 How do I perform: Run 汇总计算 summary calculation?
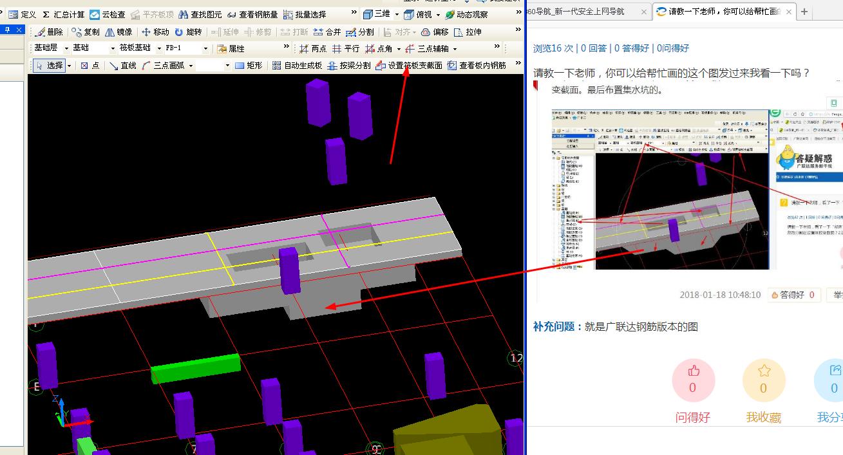click(63, 14)
